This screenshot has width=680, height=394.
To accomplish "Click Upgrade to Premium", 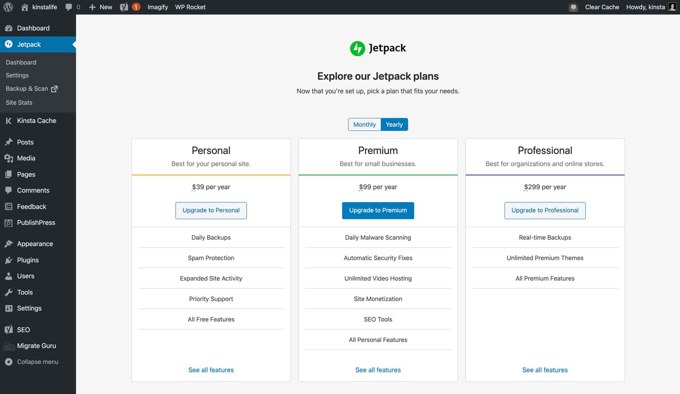I will 378,210.
